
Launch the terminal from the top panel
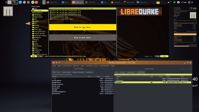click(x=29, y=2)
